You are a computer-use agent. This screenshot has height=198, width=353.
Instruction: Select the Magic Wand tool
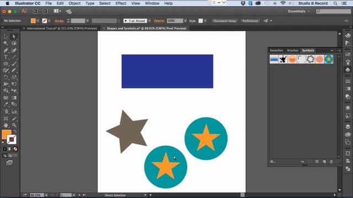point(6,43)
